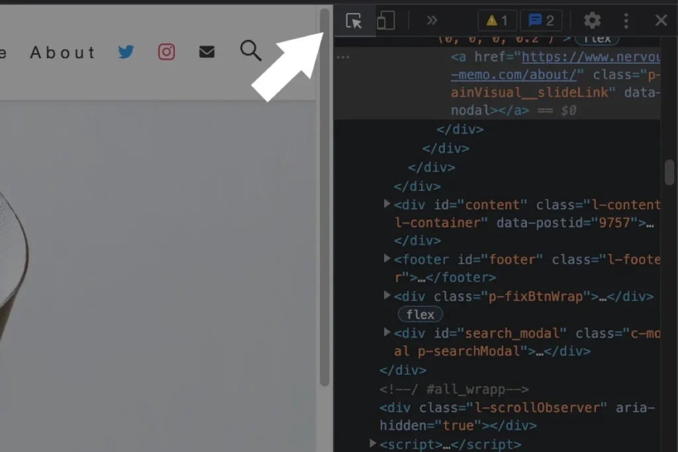Expand the footer id="footer" node
Viewport: 678px width, 452px height.
(387, 258)
